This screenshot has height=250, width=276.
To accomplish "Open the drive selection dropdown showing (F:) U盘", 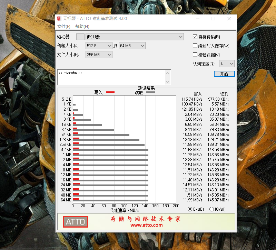I will coord(181,37).
